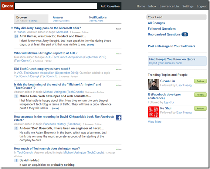Open the "beginning of the end" TechCrunch question

tap(58, 86)
